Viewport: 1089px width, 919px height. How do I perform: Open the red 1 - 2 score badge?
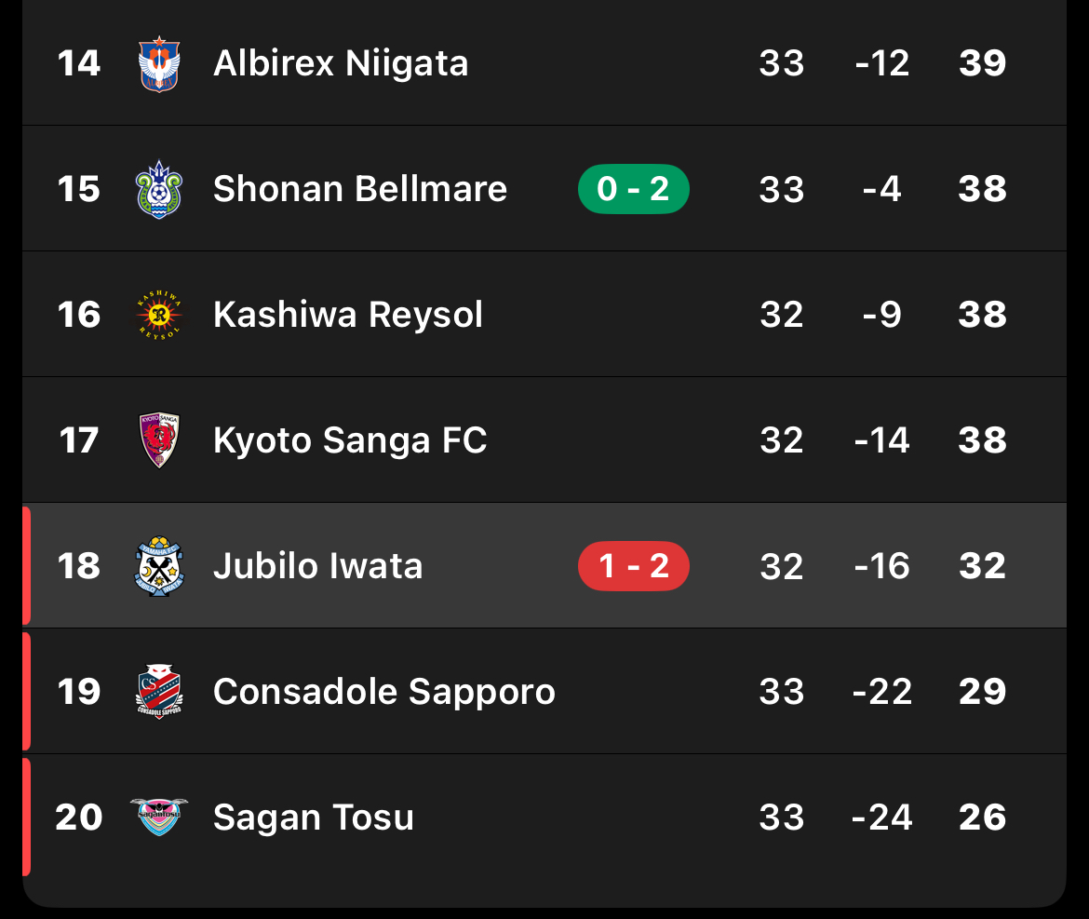(633, 566)
